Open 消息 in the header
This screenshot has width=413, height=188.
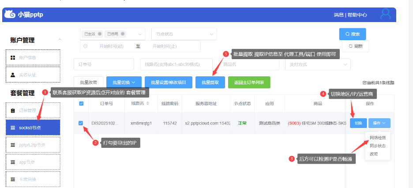338,15
